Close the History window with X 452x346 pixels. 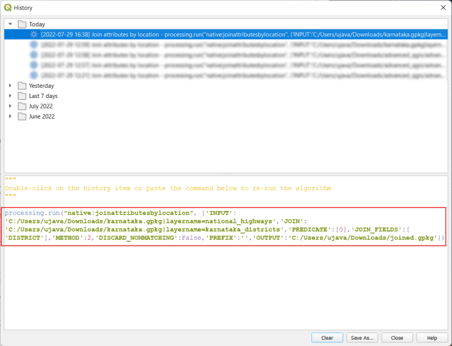tap(443, 8)
